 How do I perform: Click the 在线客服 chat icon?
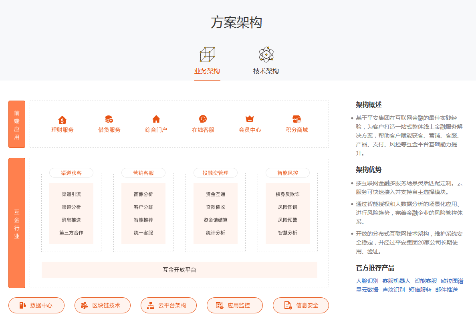click(203, 119)
